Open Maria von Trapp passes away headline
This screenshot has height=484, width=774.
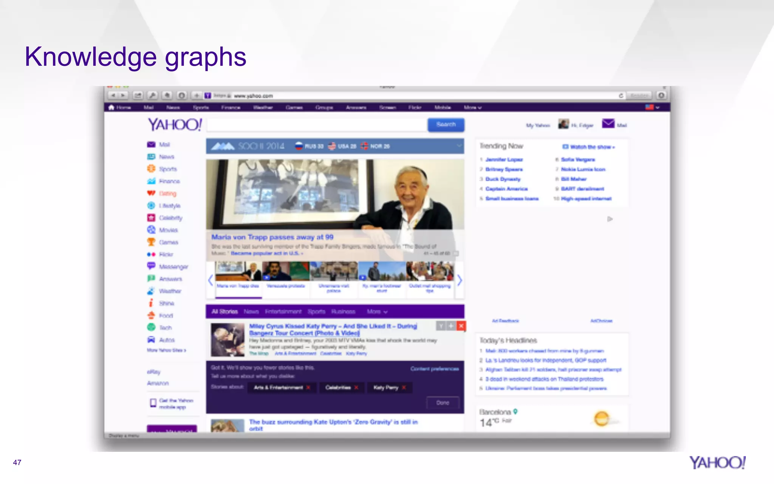(272, 237)
